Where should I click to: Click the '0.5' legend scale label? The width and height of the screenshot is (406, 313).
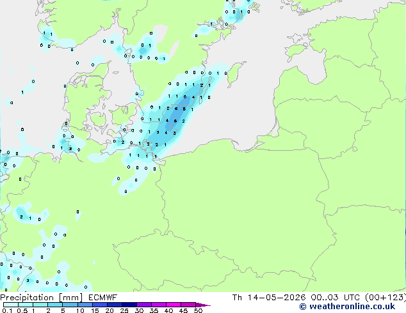(x=22, y=310)
